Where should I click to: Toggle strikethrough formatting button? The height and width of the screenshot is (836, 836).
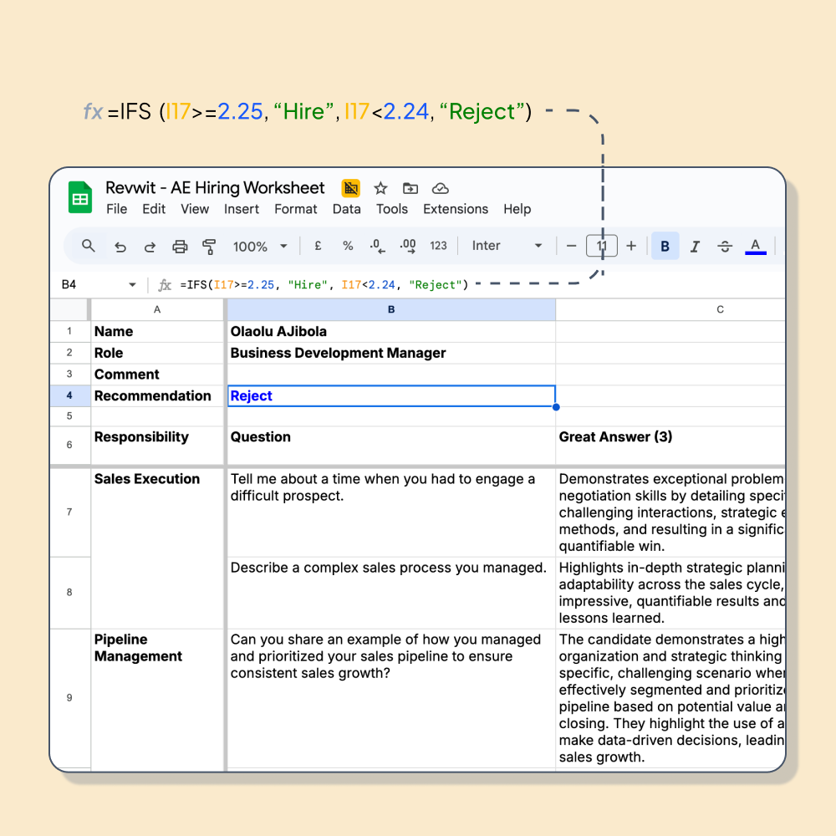[725, 246]
